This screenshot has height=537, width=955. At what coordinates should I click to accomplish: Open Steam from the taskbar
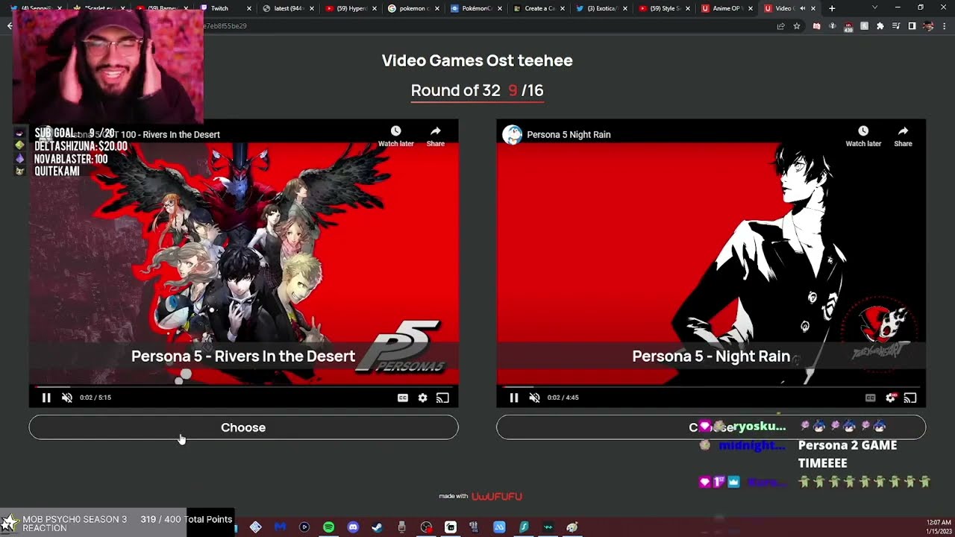[378, 527]
